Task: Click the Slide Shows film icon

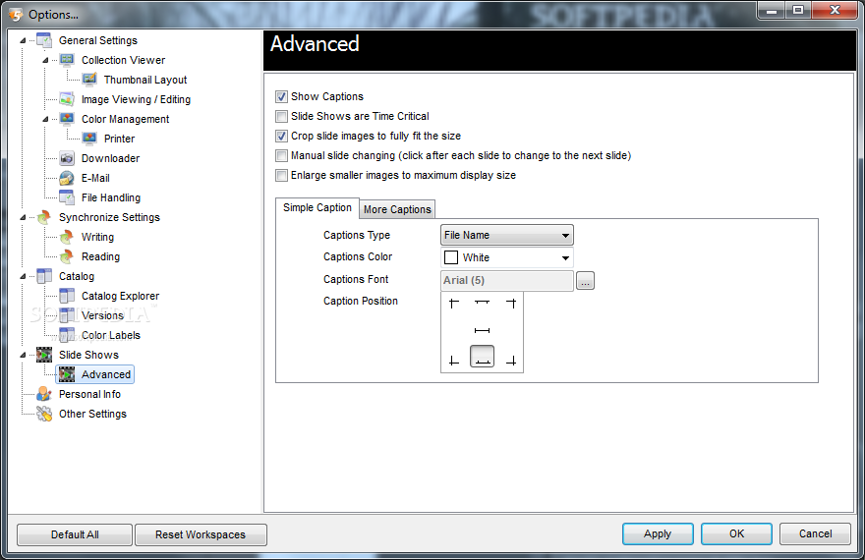Action: 44,355
